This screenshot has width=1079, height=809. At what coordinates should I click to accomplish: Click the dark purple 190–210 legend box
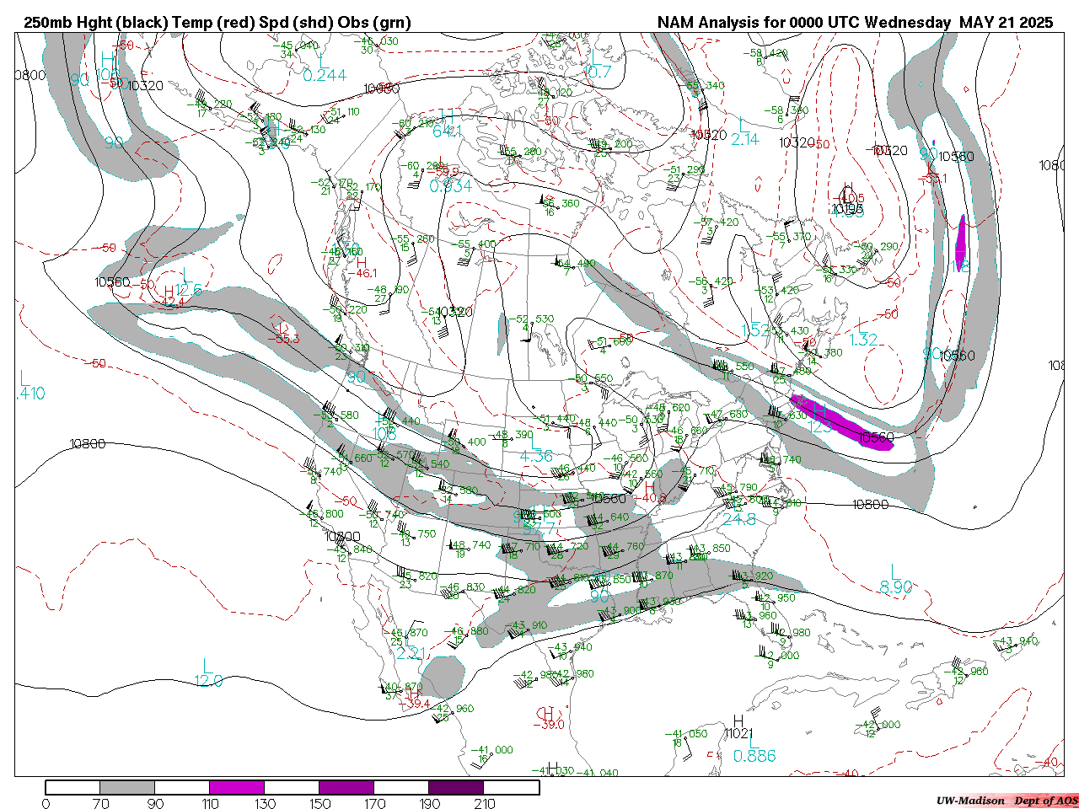pos(455,787)
